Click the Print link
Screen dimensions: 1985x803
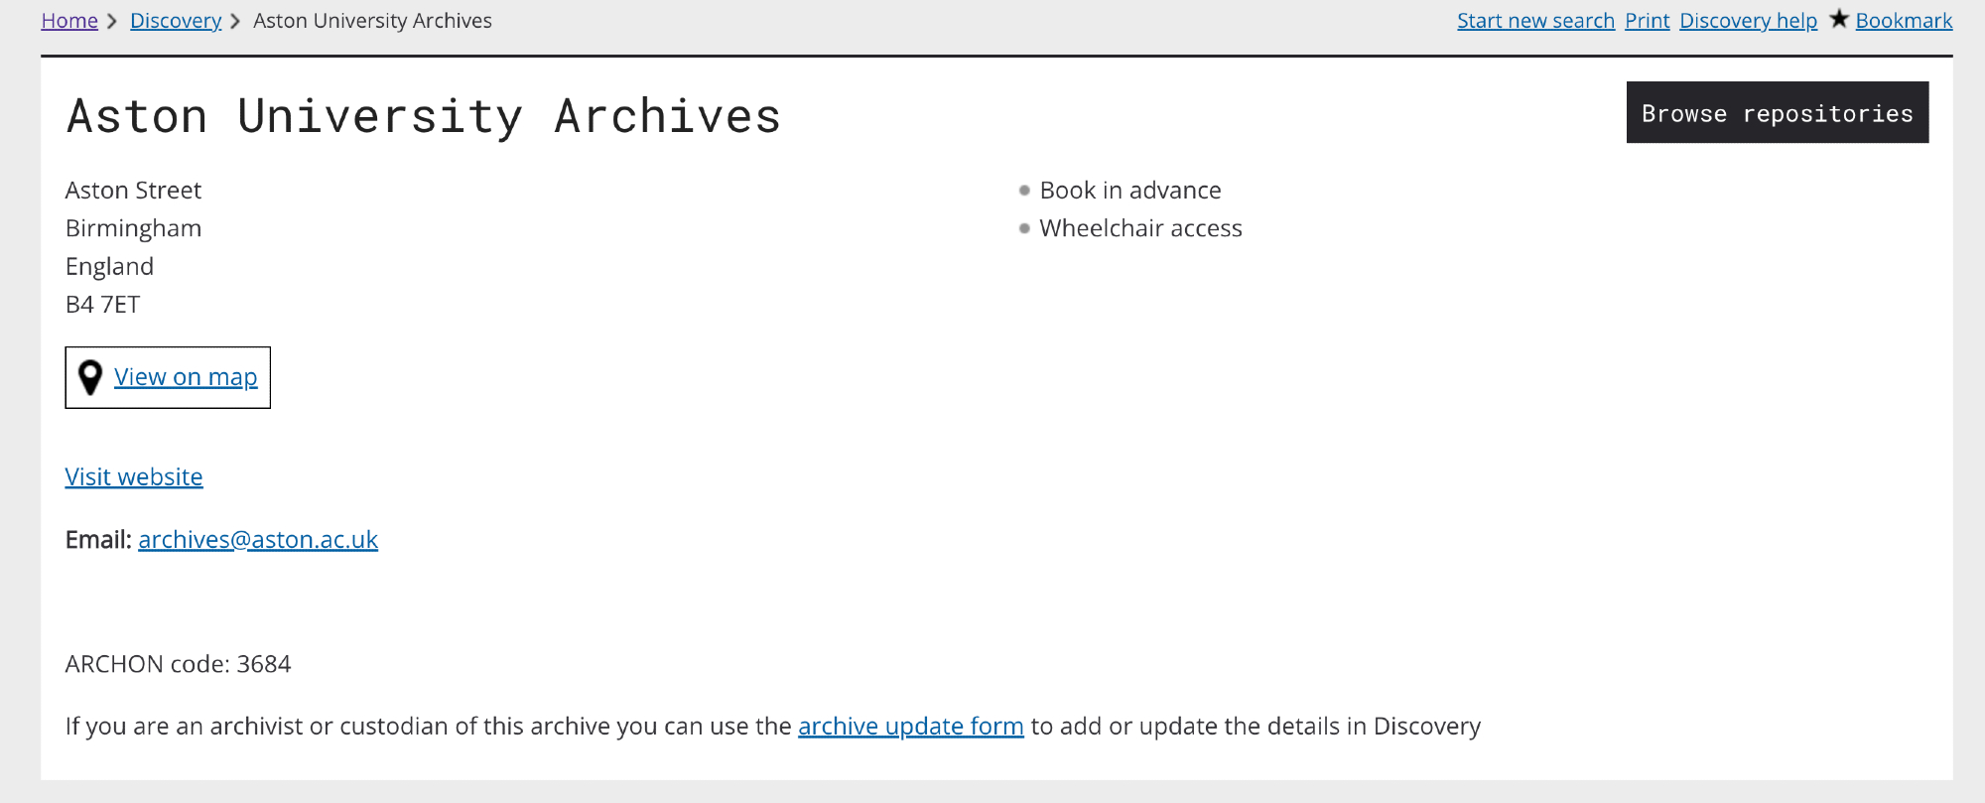[x=1647, y=21]
